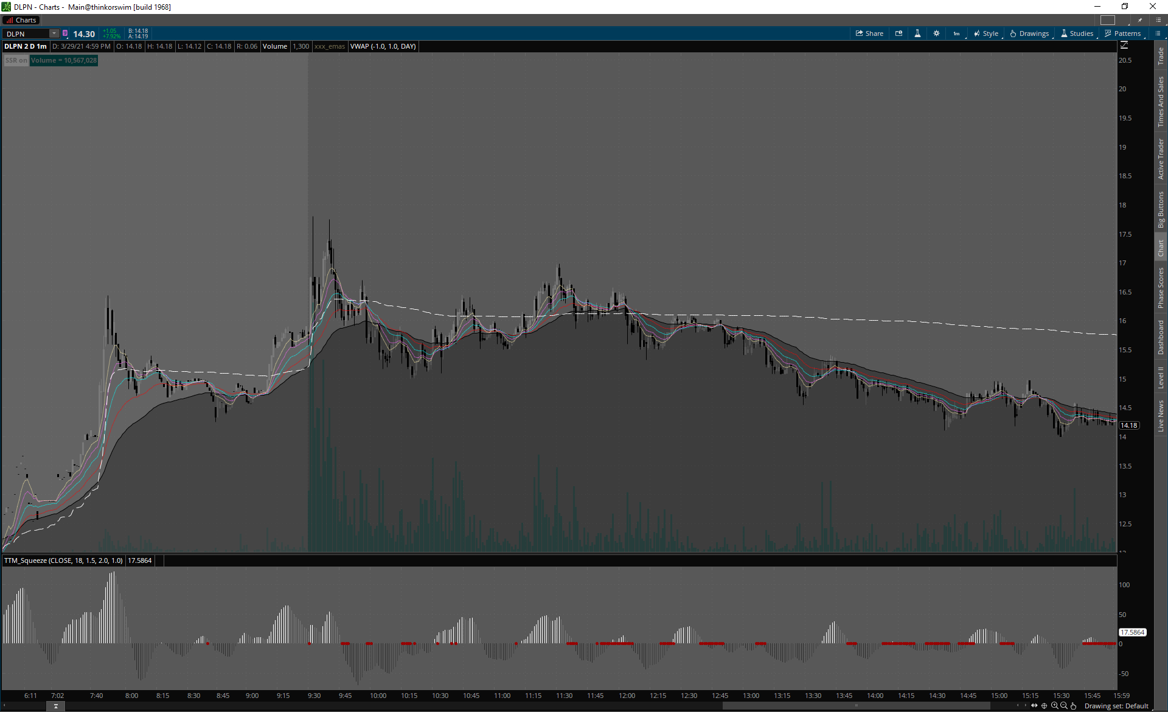The height and width of the screenshot is (712, 1168).
Task: Click the horizontal chart scrollbar
Action: [856, 706]
